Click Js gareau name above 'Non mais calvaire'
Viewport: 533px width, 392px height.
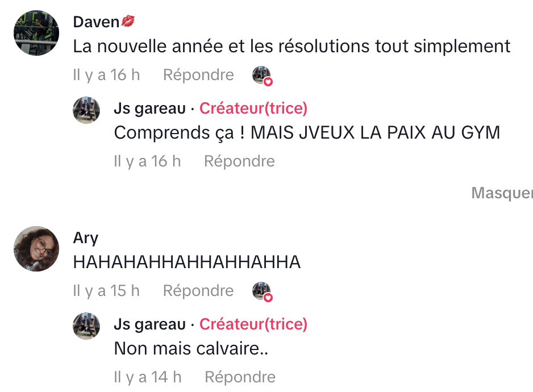coord(150,324)
